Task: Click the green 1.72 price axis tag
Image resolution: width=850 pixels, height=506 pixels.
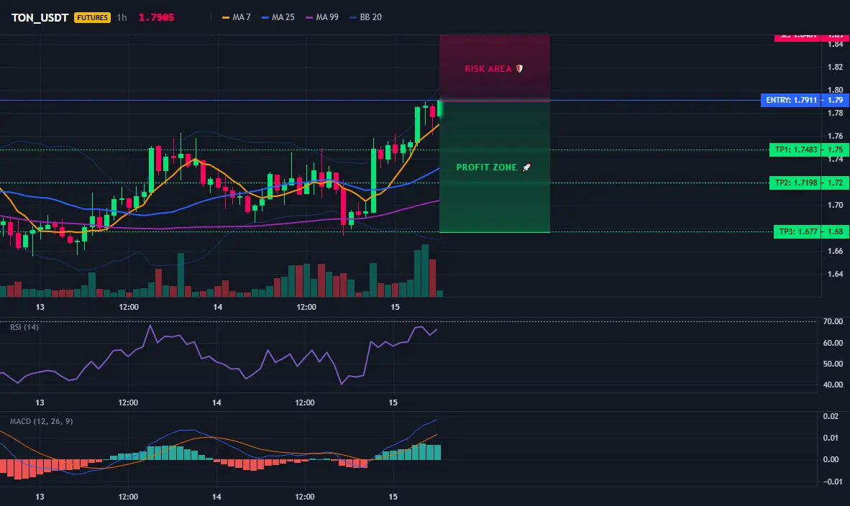Action: (836, 183)
